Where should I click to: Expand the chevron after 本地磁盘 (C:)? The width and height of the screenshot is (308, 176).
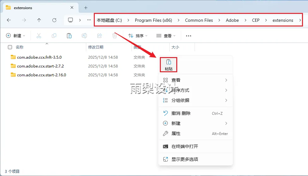tap(128, 20)
